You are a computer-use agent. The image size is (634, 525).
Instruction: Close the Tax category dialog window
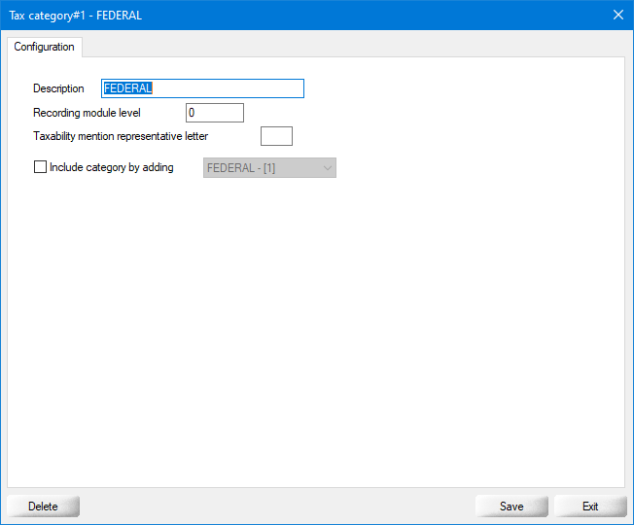617,15
